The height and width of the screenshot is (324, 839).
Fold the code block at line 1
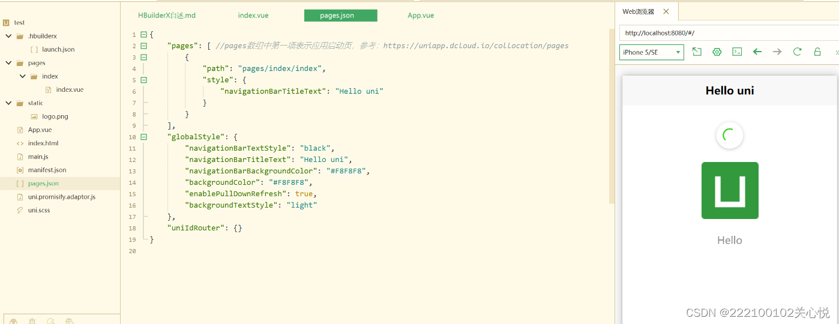tap(143, 34)
